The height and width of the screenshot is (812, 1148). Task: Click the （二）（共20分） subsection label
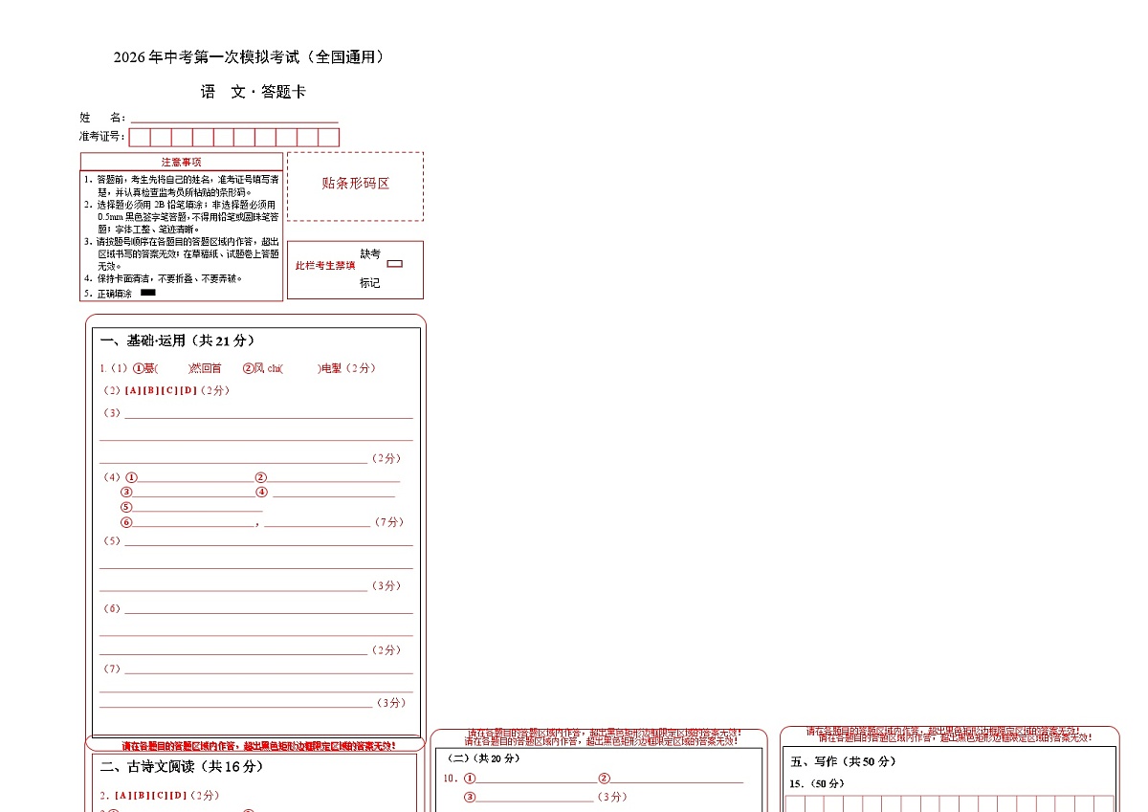pyautogui.click(x=483, y=758)
